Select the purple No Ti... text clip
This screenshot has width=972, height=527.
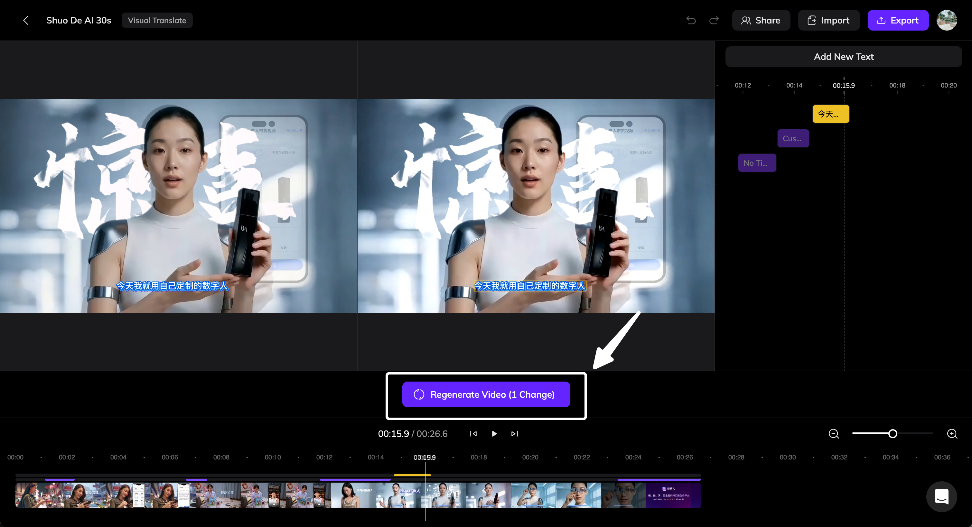(x=757, y=162)
